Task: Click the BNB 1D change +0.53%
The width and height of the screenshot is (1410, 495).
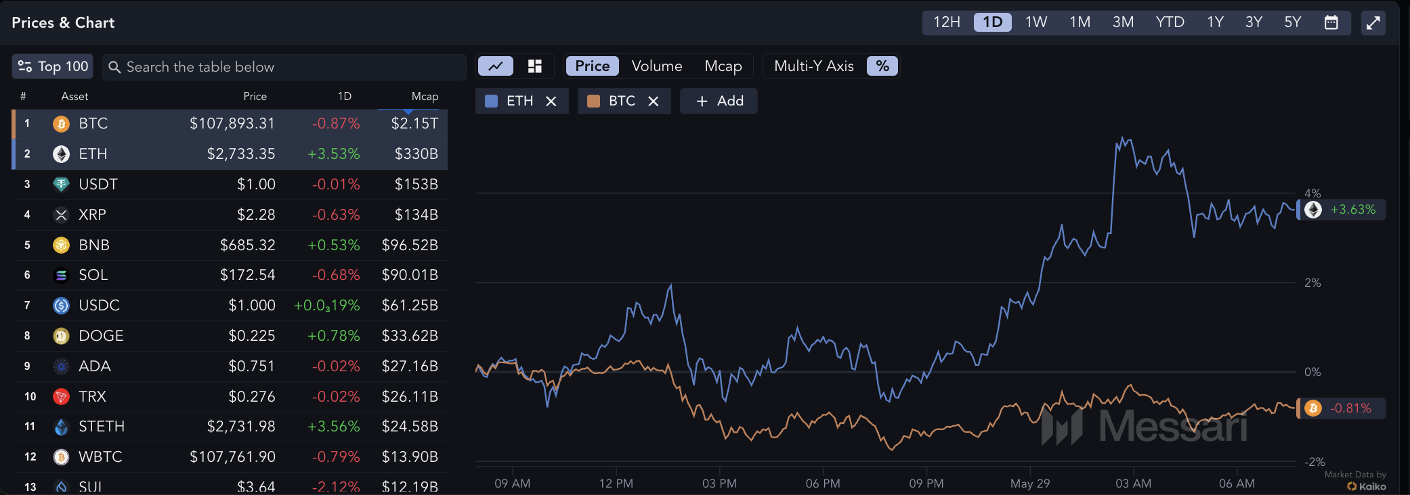Action: (334, 245)
